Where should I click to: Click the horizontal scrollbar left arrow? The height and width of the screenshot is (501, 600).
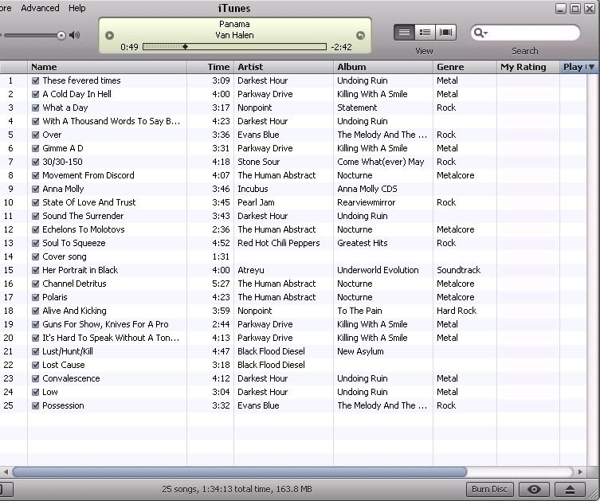coord(6,472)
